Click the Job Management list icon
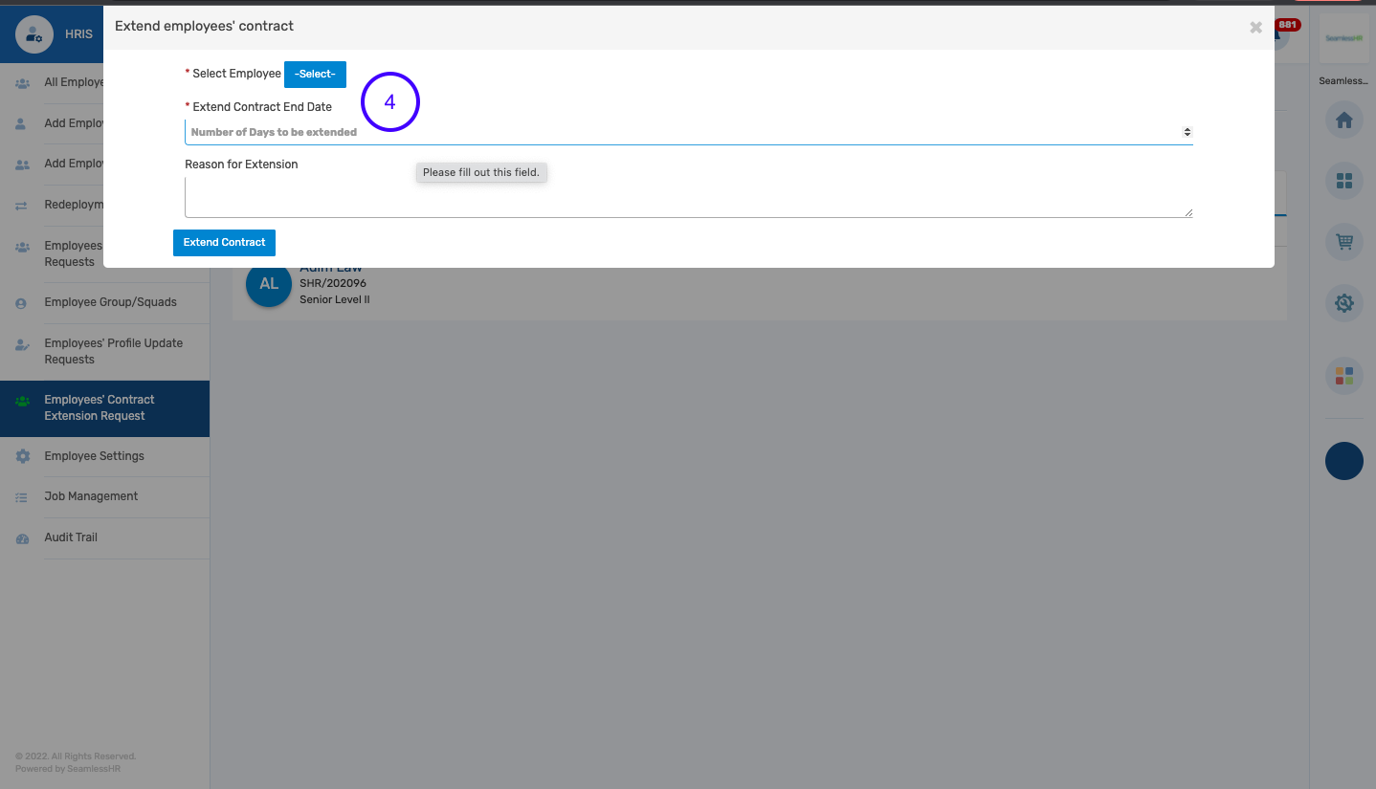The image size is (1376, 789). coord(22,497)
